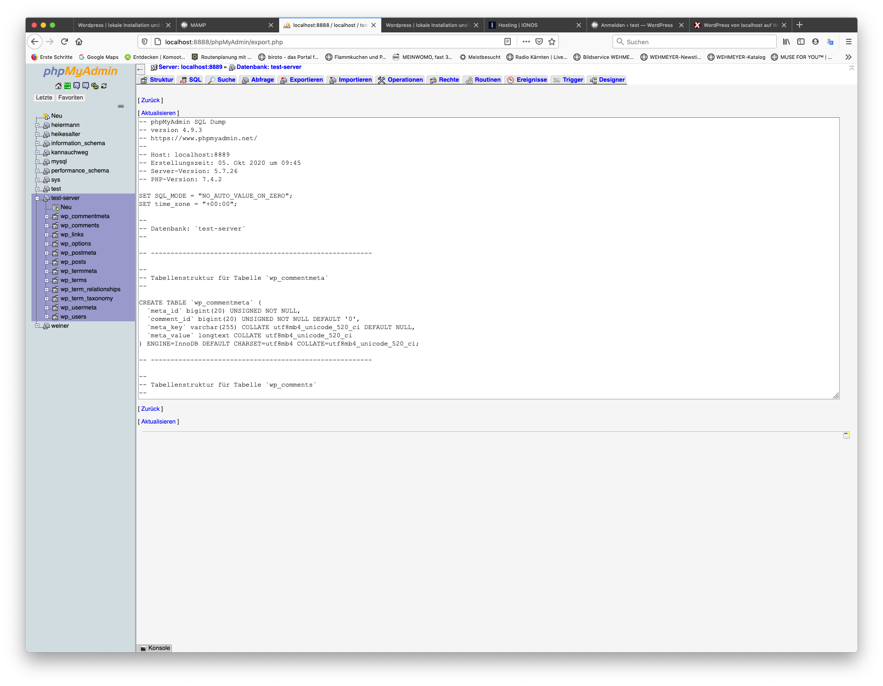Image resolution: width=883 pixels, height=686 pixels.
Task: Bookmark this page with the star icon
Action: [x=552, y=42]
